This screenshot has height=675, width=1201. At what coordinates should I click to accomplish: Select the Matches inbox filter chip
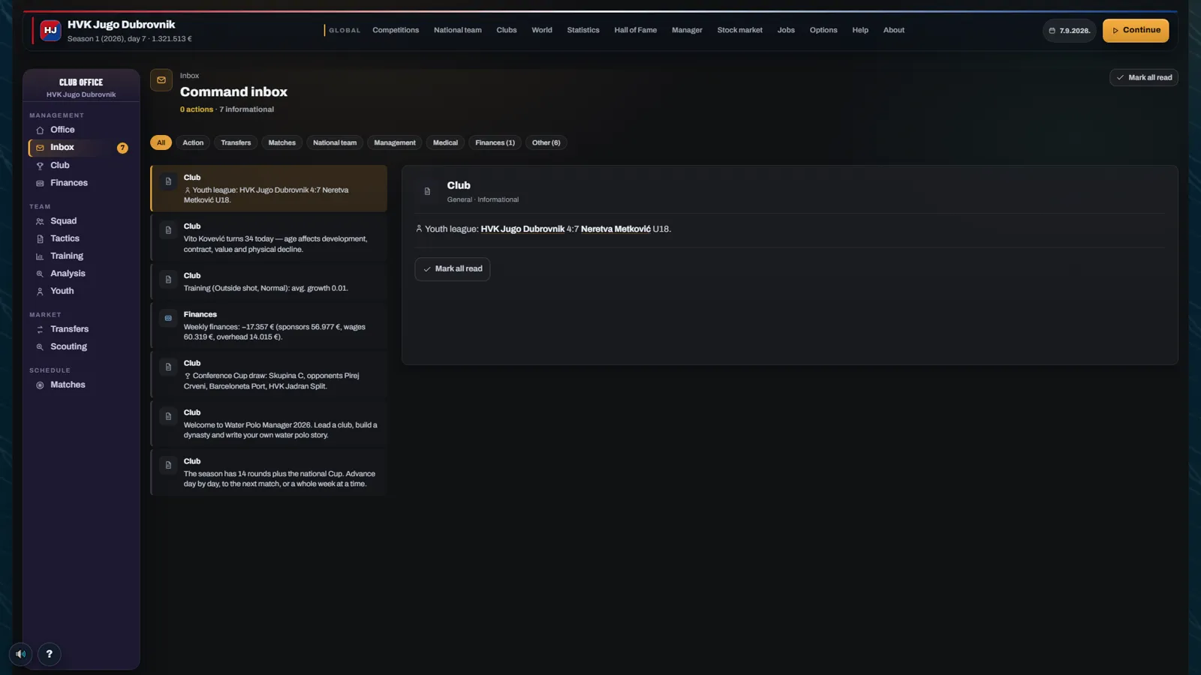282,142
